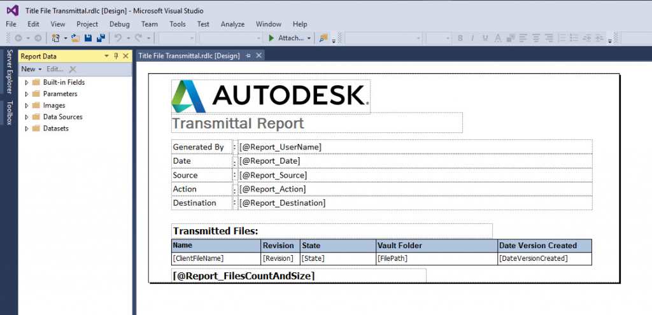Click the Center alignment icon

(x=536, y=38)
